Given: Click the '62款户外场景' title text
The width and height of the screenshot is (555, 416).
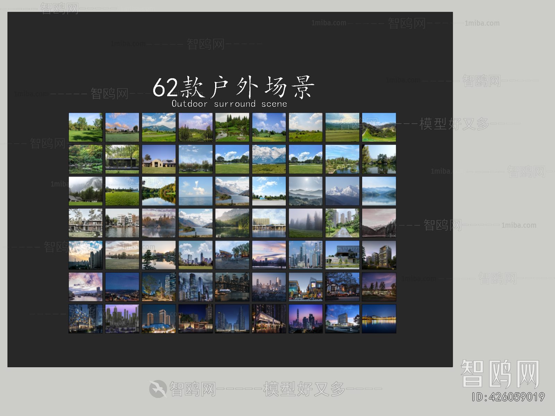Looking at the screenshot, I should (233, 87).
